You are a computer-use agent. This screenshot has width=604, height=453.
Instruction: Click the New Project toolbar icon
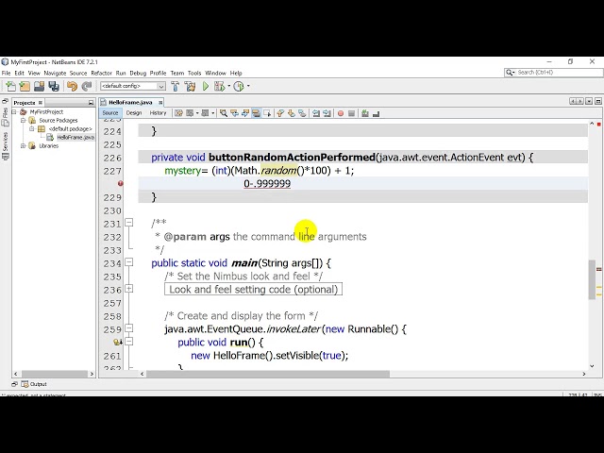25,86
